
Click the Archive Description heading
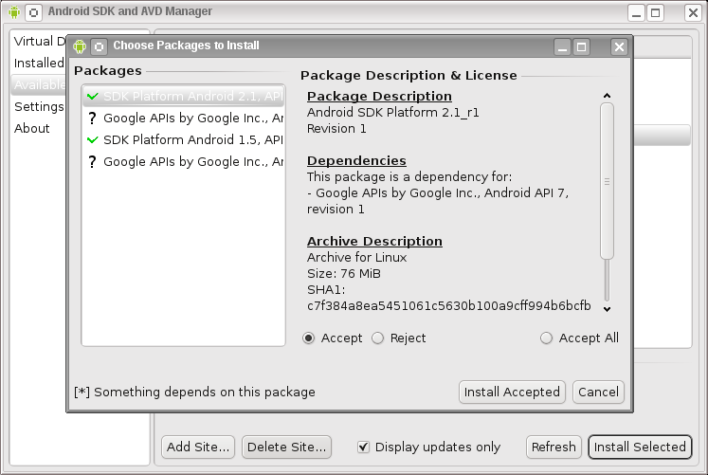(x=374, y=242)
